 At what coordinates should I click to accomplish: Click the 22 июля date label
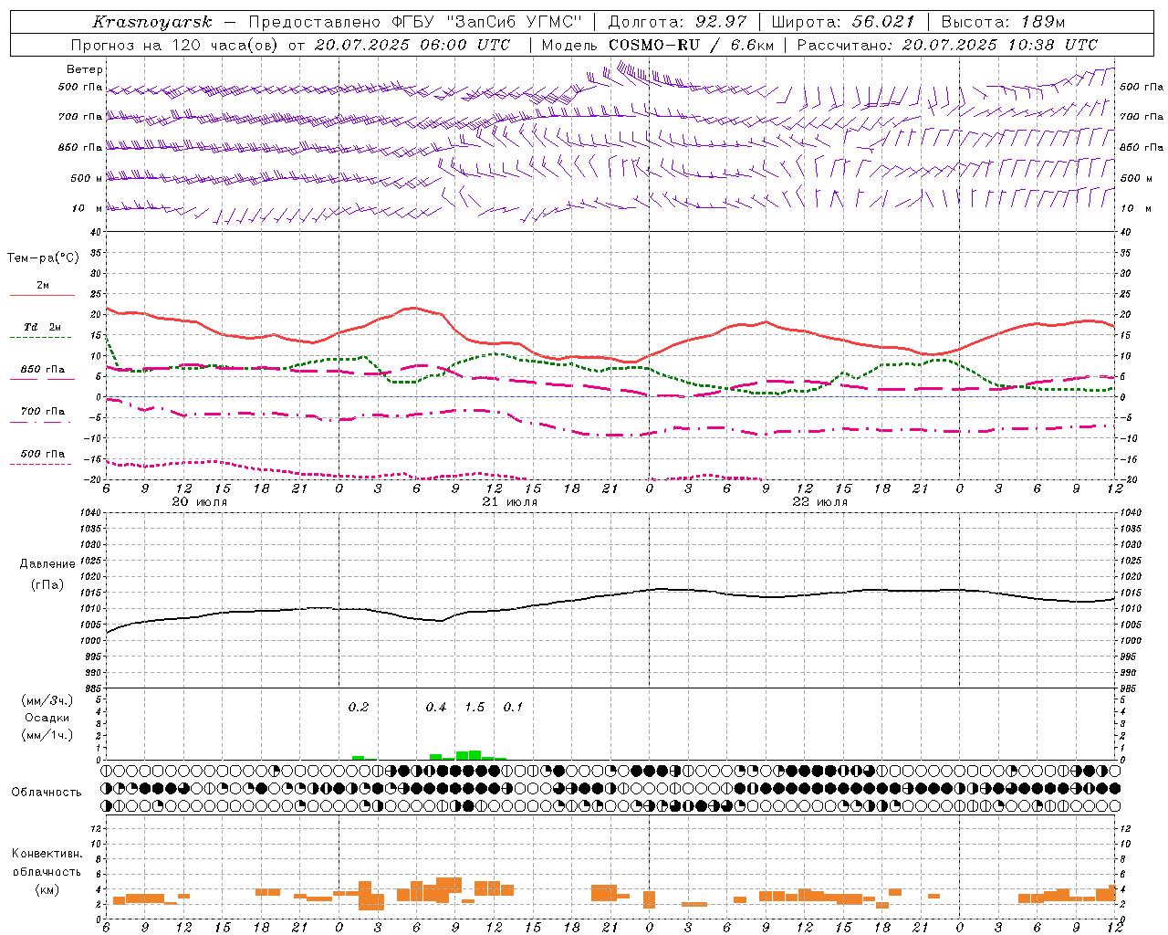(x=819, y=502)
